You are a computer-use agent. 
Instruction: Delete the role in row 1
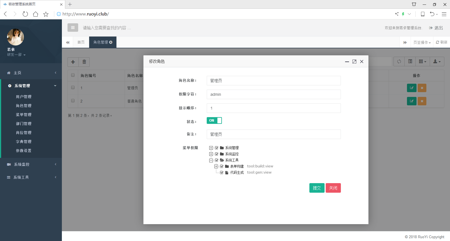click(x=422, y=88)
